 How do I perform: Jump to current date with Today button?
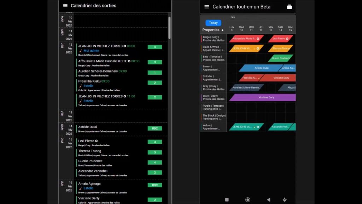click(x=213, y=23)
